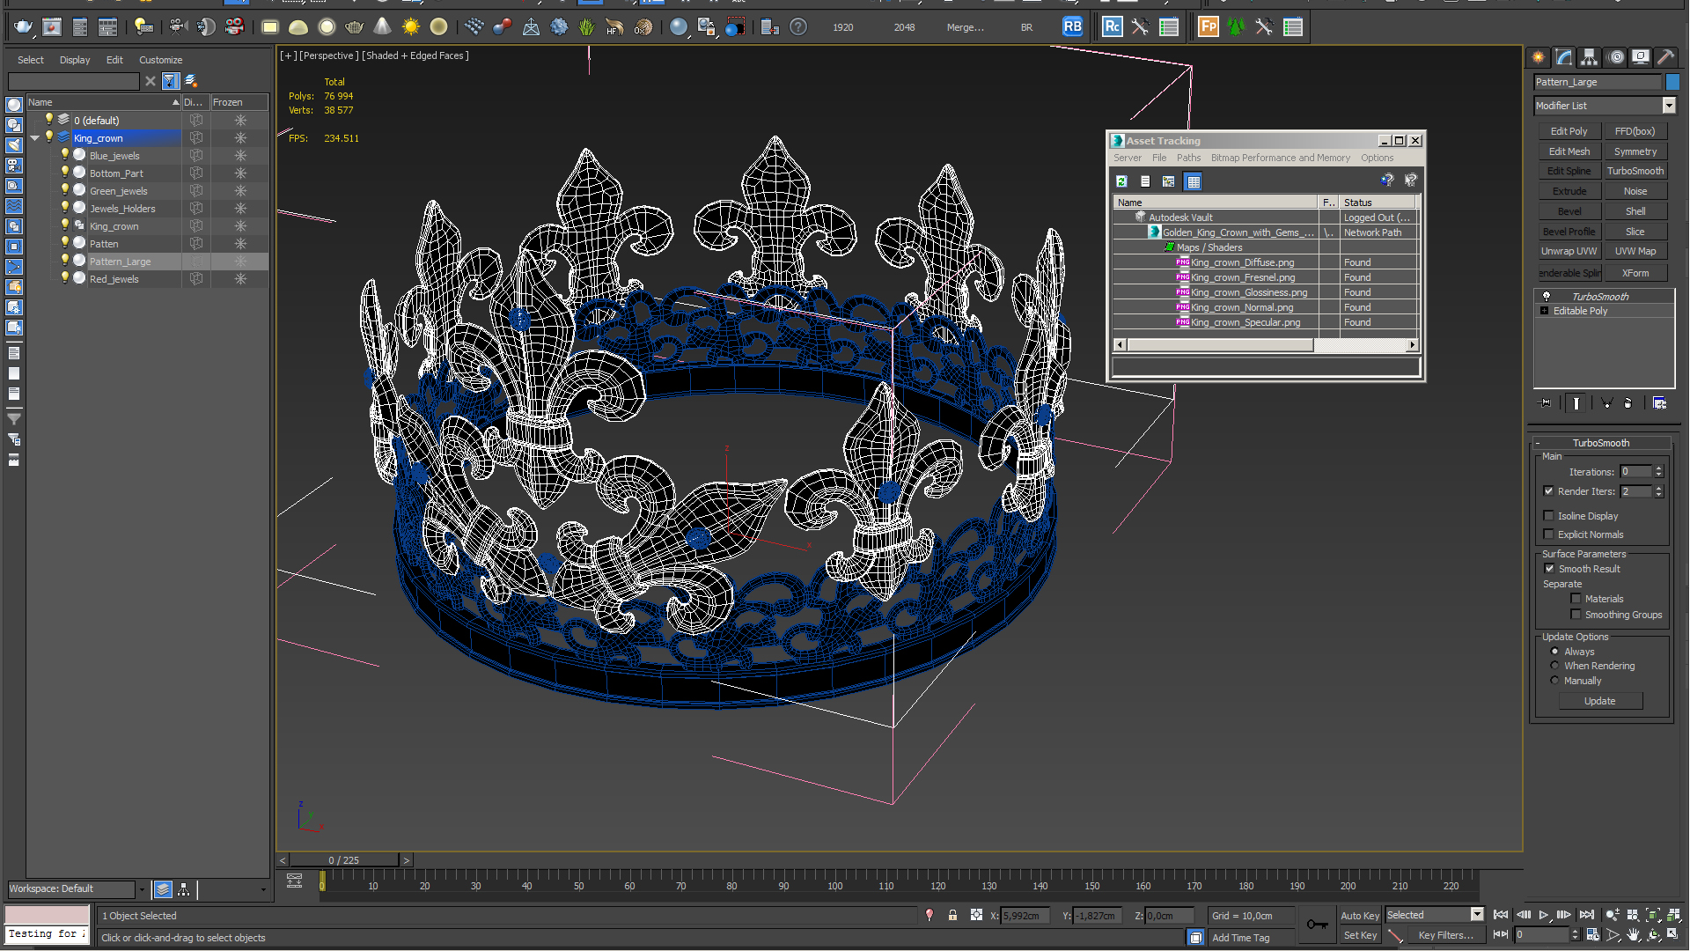1690x951 pixels.
Task: Click the red video camera icon
Action: pyautogui.click(x=235, y=27)
